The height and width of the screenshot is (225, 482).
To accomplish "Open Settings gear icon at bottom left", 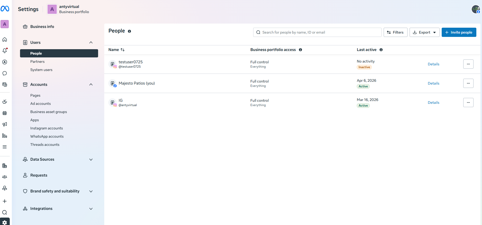I will (5, 222).
